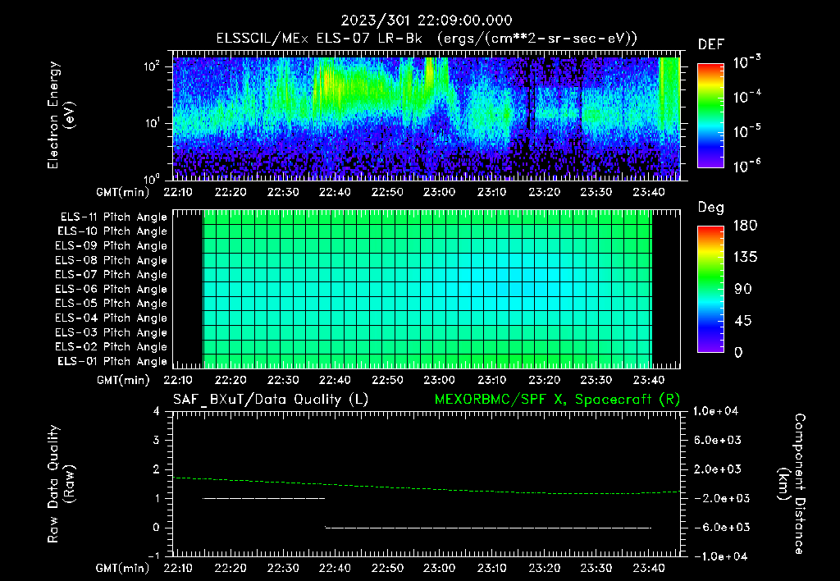
Task: Click the GMT(min) label under the spectrogram
Action: point(123,192)
